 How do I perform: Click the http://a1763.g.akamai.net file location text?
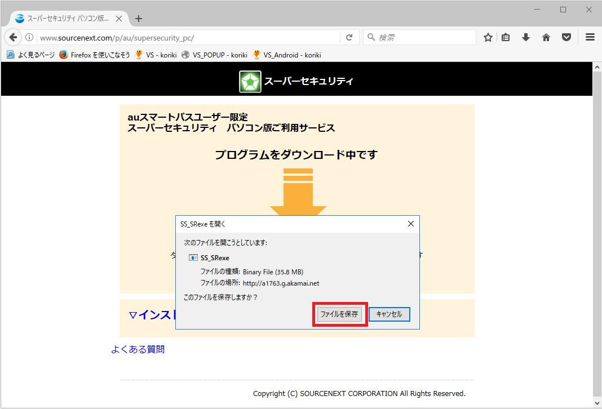(x=281, y=283)
